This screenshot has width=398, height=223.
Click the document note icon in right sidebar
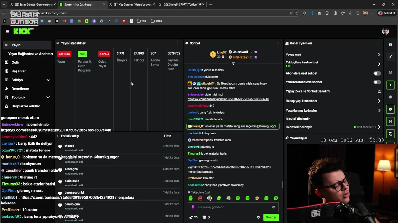391,97
